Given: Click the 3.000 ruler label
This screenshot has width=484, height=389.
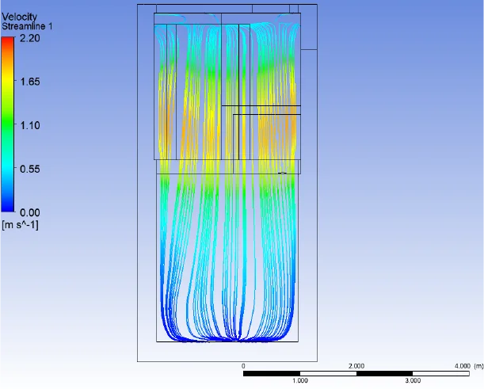Looking at the screenshot, I should pos(413,380).
